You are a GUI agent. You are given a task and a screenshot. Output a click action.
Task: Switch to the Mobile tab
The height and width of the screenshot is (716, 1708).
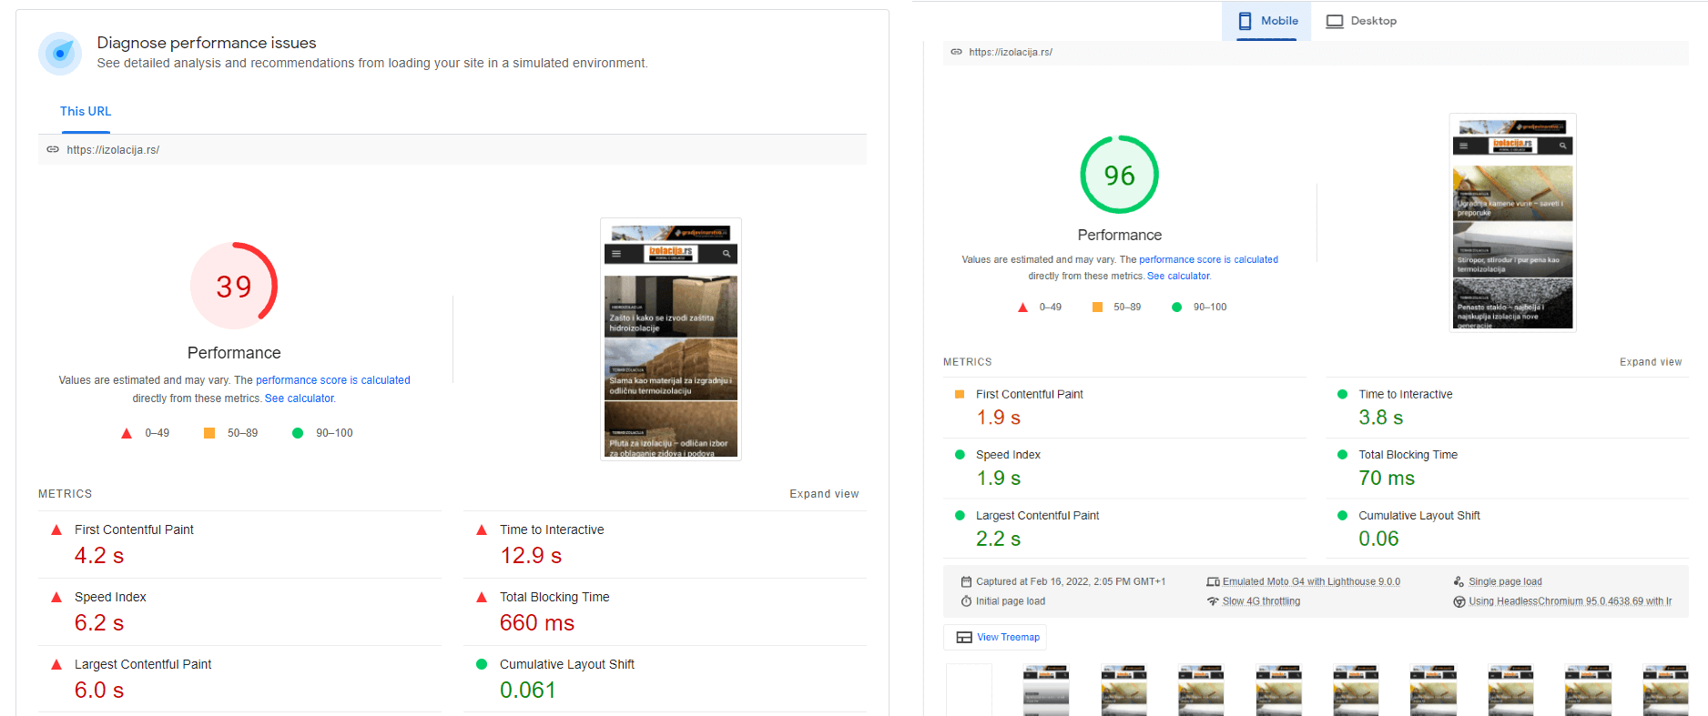[1266, 21]
